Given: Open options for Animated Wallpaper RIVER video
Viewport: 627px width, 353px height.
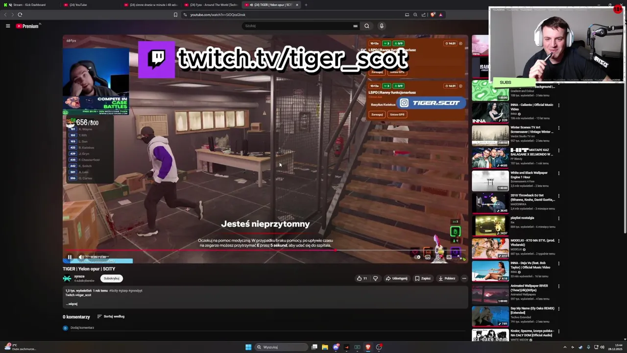Looking at the screenshot, I should (558, 287).
